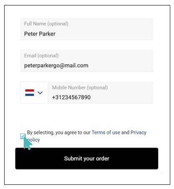
Task: Select the Full Name (optional) label
Action: click(46, 24)
